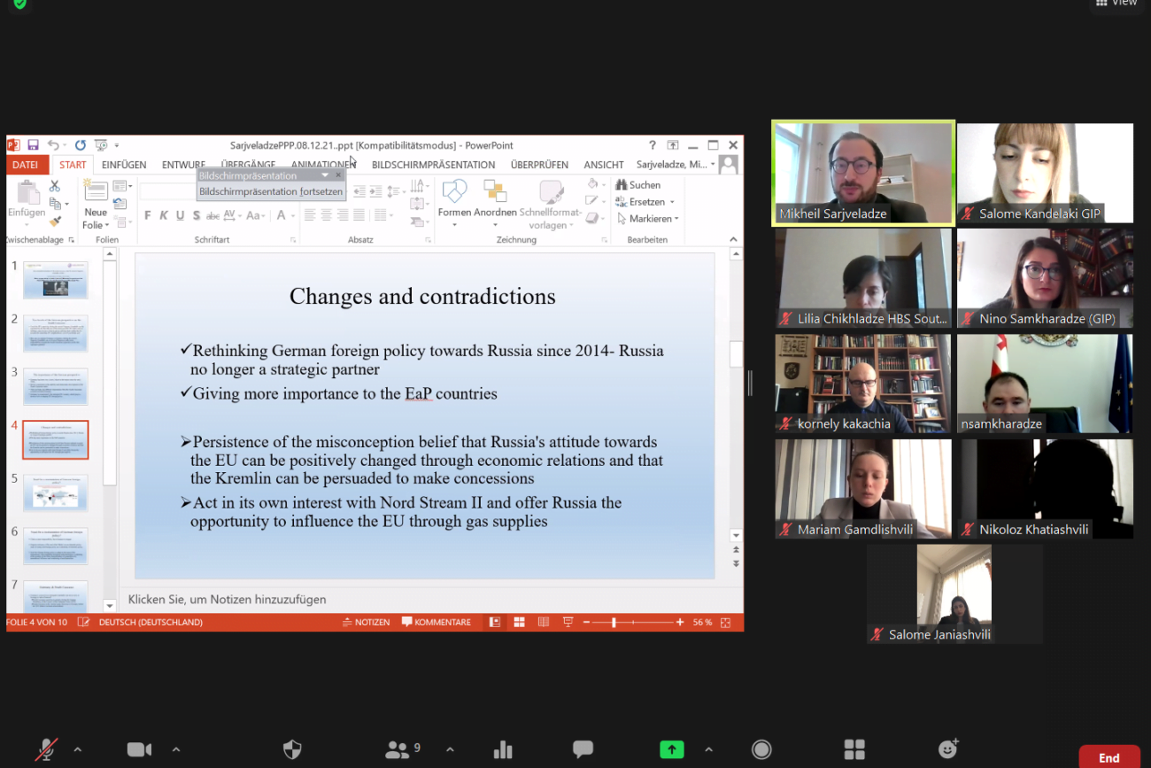Open the Polls bar chart icon
Image resolution: width=1151 pixels, height=768 pixels.
503,750
